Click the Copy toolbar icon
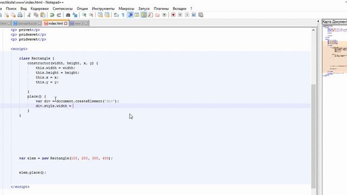 click(x=36, y=15)
